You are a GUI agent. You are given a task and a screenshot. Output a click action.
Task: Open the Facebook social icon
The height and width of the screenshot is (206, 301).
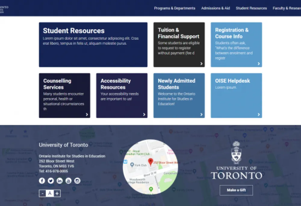[x=42, y=181]
